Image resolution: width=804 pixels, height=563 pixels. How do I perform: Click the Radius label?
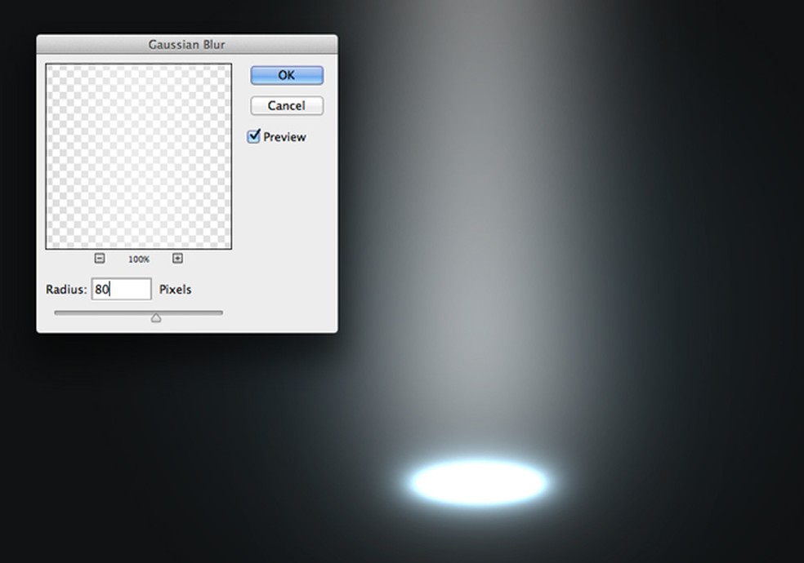coord(66,289)
